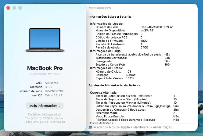203x136 pixels.
Task: Select device name bq20z451
Action: pyautogui.click(x=148, y=30)
